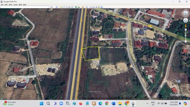190x107 pixels.
Task: Open Windows taskbar search
Action: (48, 103)
